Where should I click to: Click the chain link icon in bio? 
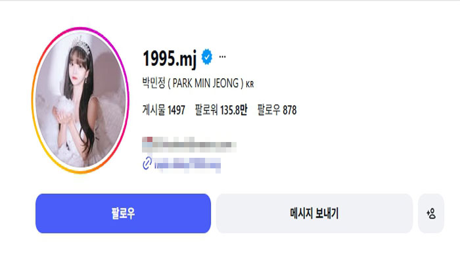[147, 164]
